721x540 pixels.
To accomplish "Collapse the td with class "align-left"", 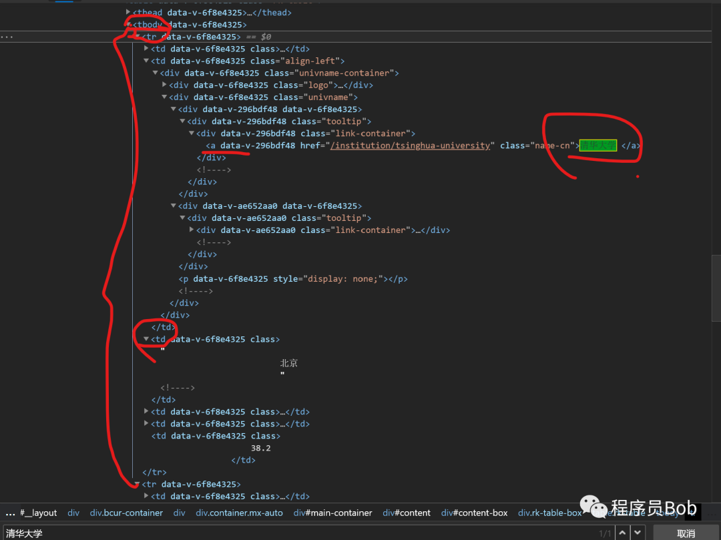I will pos(146,60).
